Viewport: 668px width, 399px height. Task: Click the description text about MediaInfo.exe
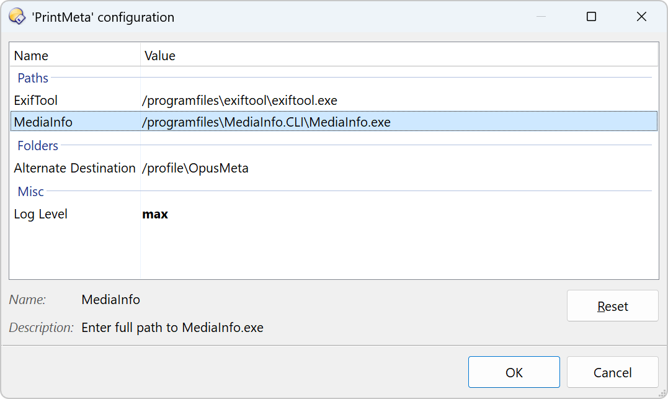point(172,328)
